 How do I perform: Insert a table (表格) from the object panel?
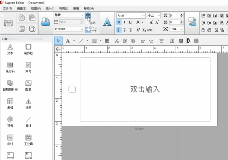pos(10,103)
